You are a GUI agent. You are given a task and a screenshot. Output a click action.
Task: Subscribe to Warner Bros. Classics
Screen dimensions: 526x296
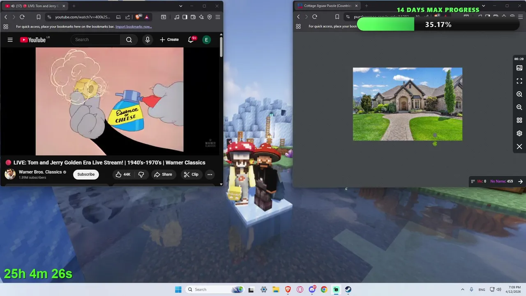86,174
